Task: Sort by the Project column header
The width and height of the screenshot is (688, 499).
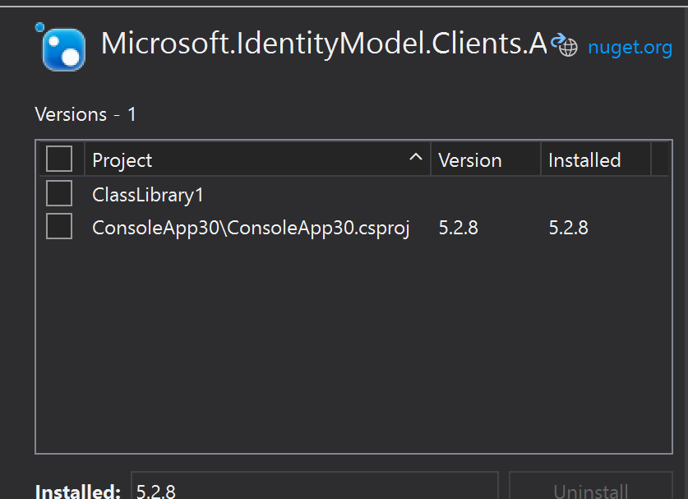Action: pyautogui.click(x=257, y=159)
